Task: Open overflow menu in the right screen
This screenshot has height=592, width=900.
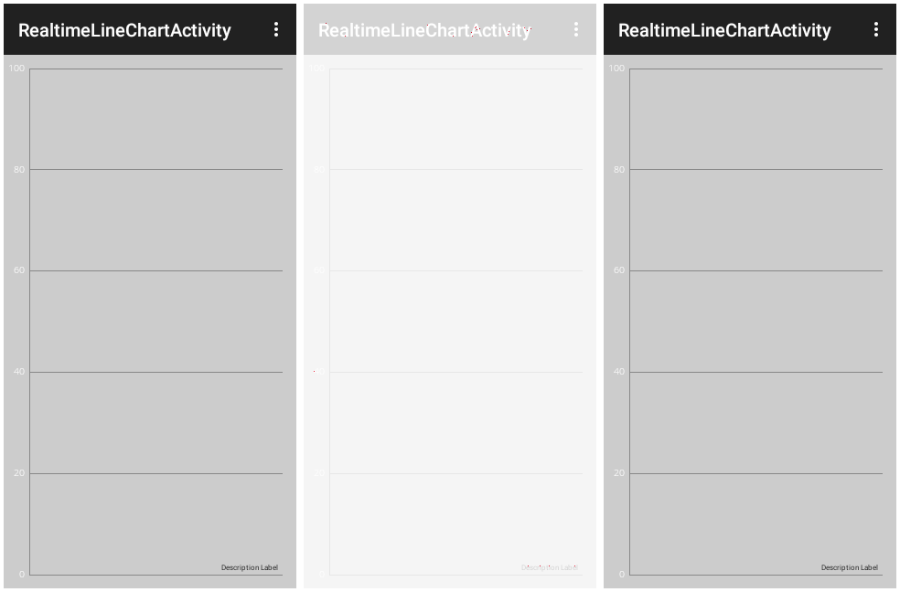Action: [876, 30]
